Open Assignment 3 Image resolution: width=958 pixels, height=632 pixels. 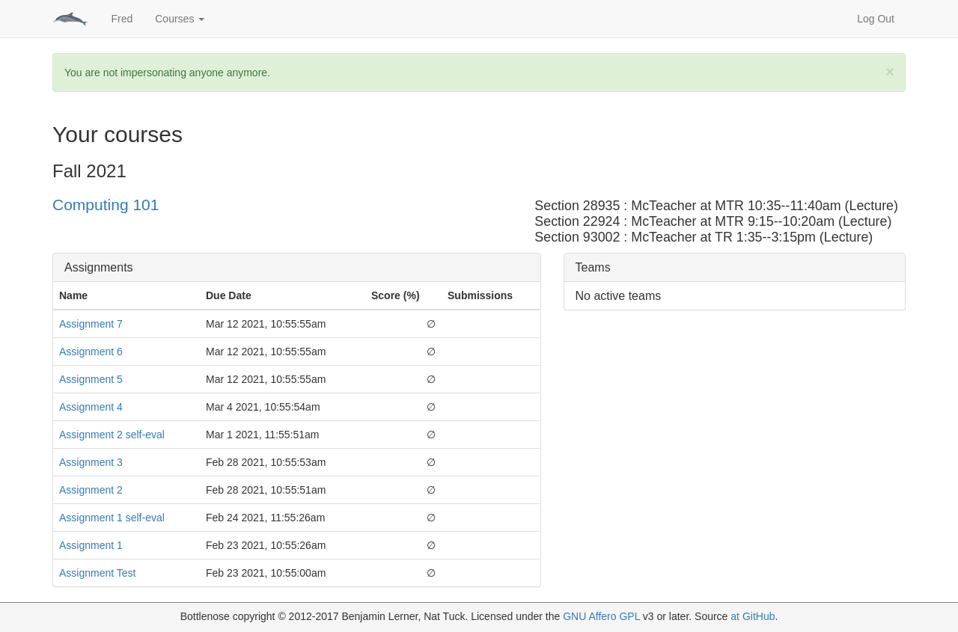click(x=91, y=462)
